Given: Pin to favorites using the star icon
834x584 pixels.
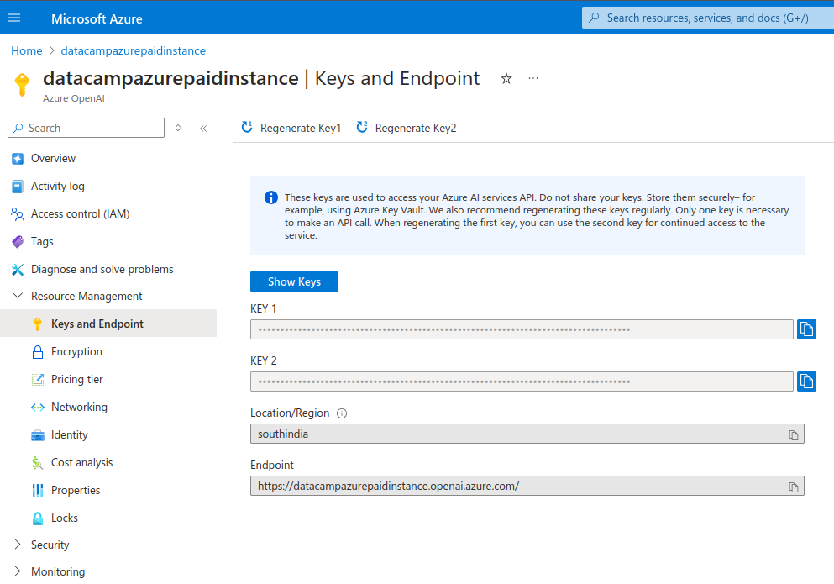Looking at the screenshot, I should [x=506, y=79].
